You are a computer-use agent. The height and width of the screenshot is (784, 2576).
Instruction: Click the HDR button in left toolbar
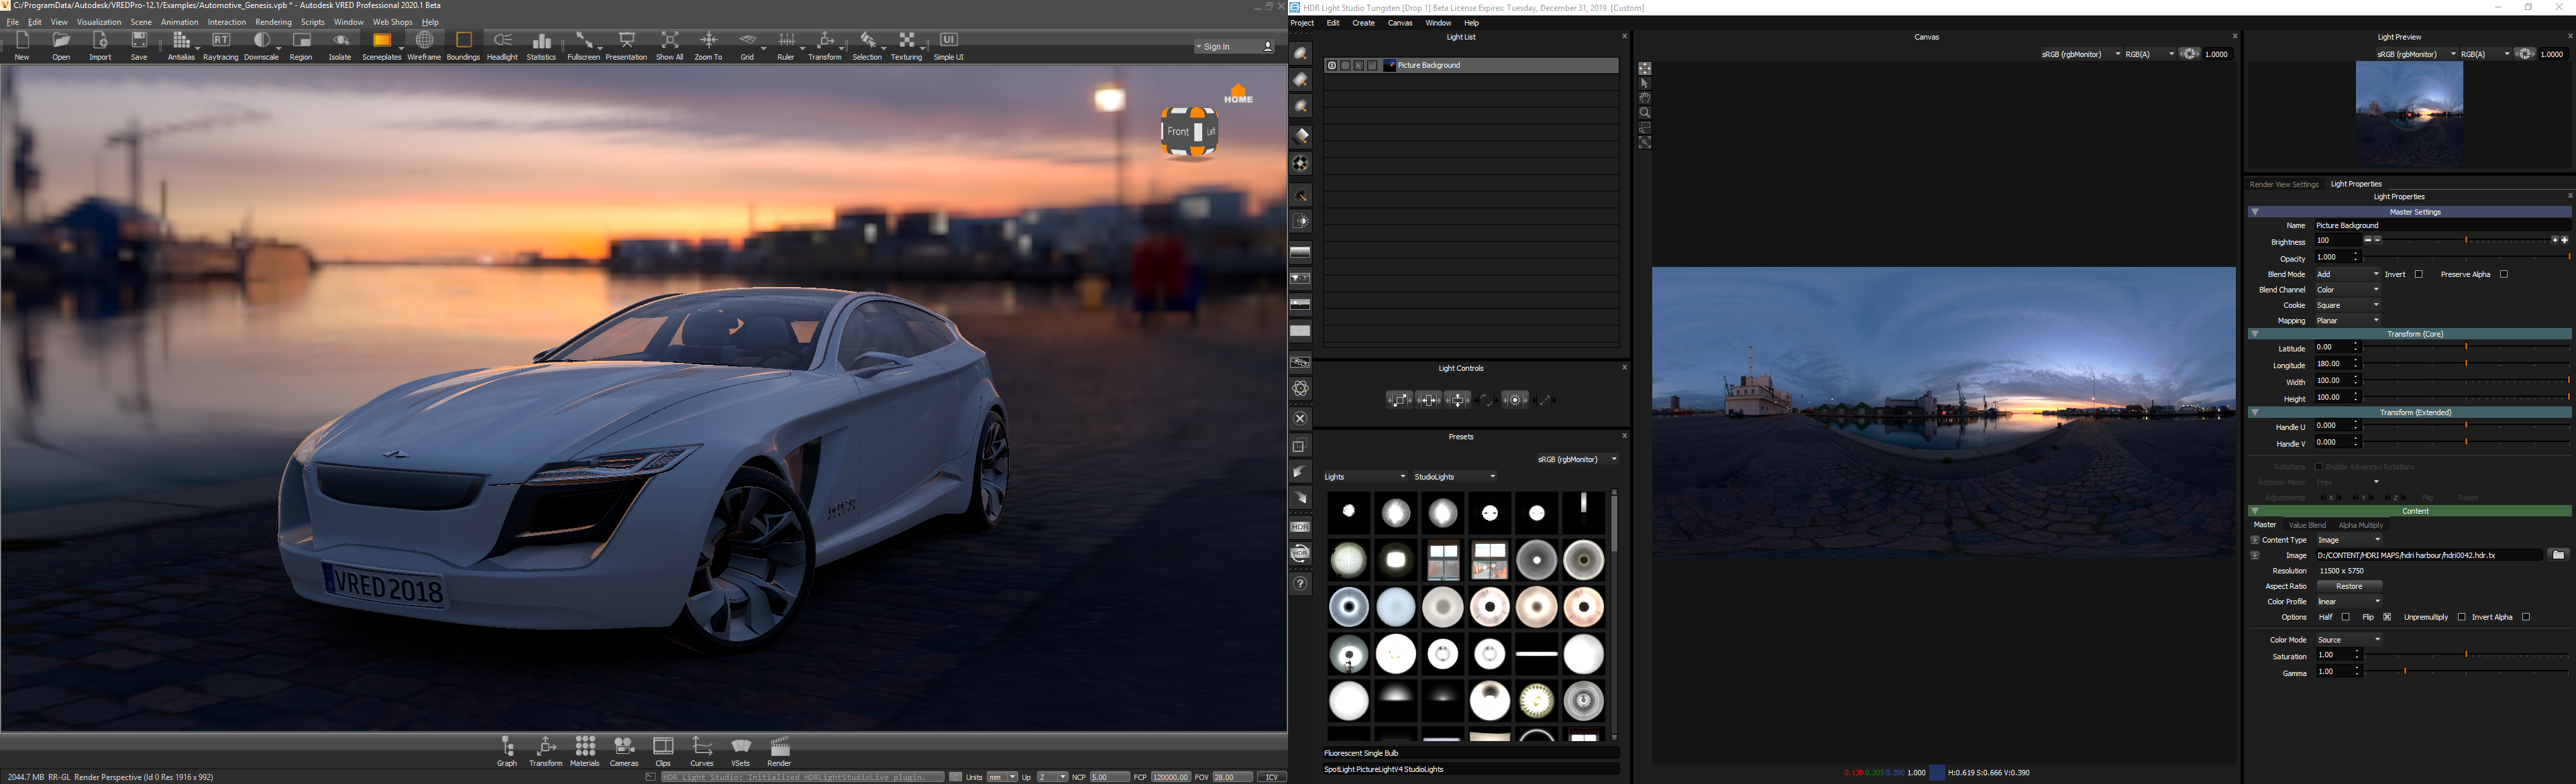1300,527
